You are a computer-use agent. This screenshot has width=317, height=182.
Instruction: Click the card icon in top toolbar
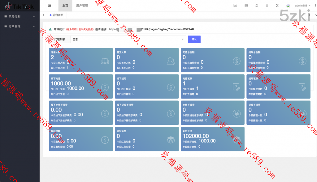click(246, 6)
